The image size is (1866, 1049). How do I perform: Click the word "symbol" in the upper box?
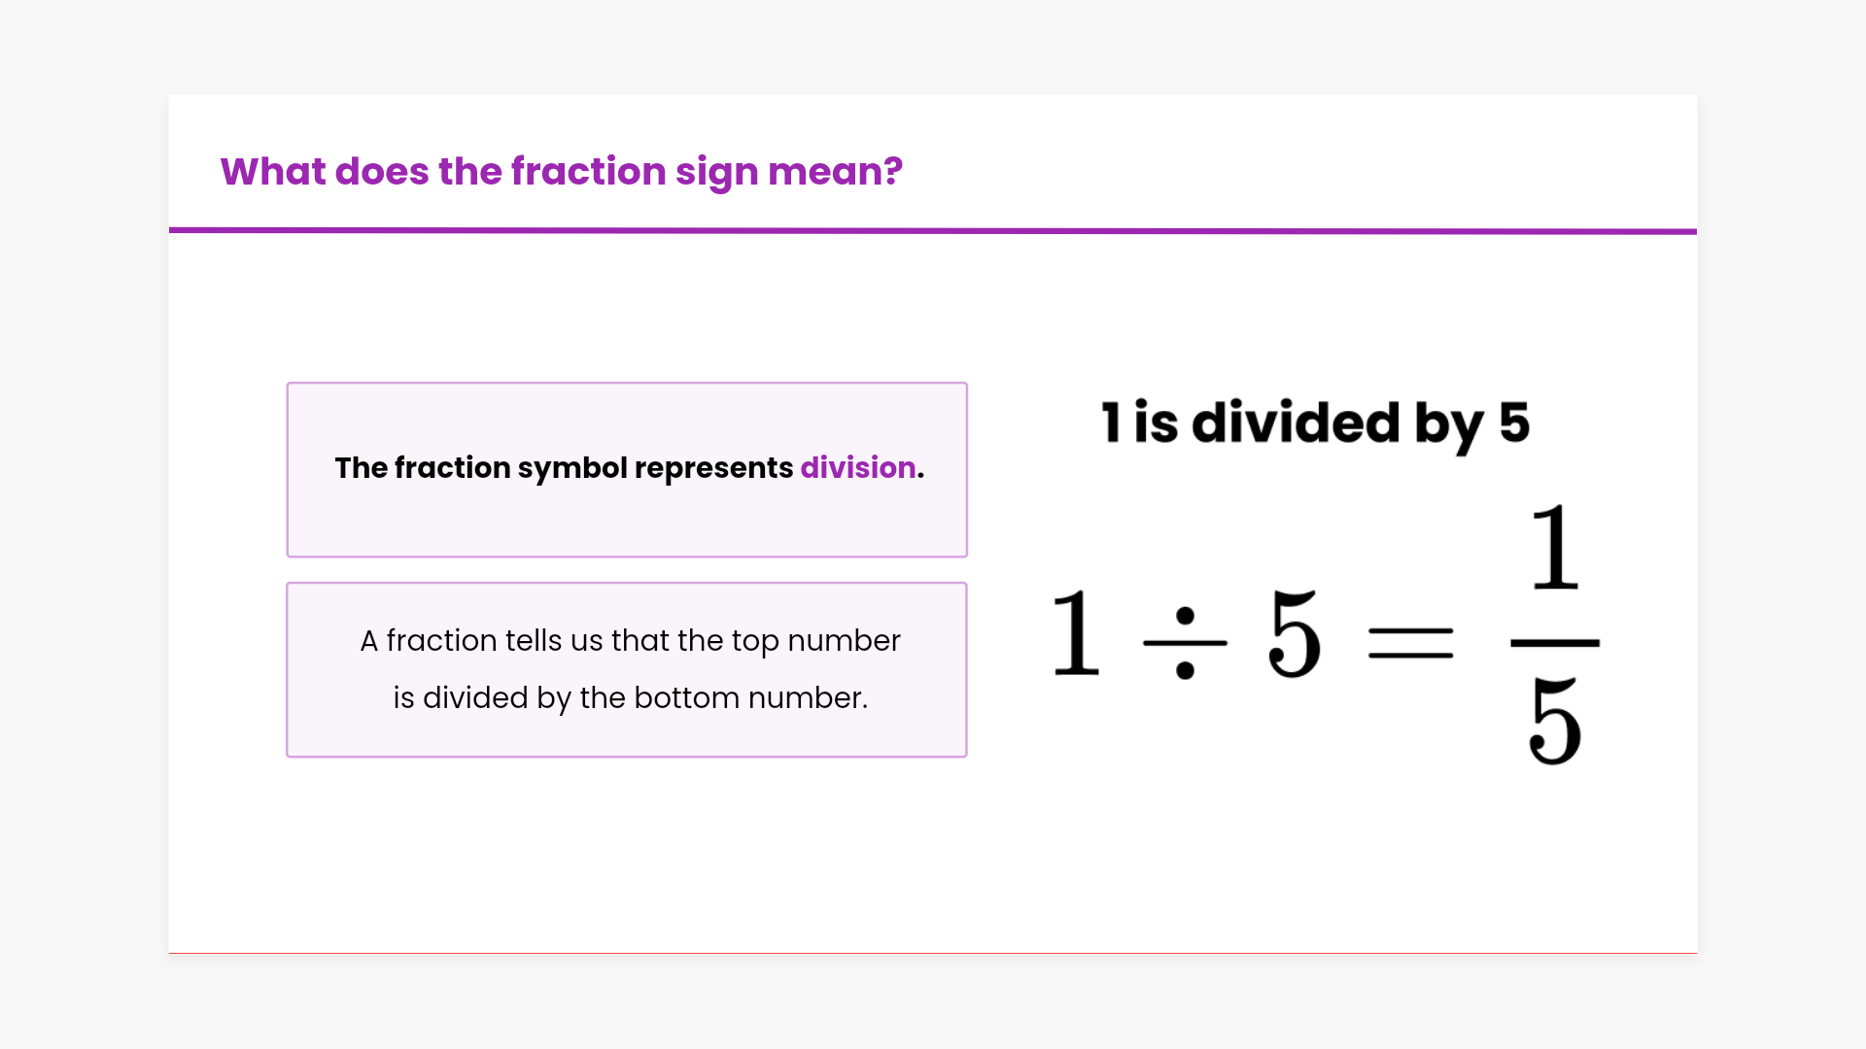pyautogui.click(x=572, y=468)
